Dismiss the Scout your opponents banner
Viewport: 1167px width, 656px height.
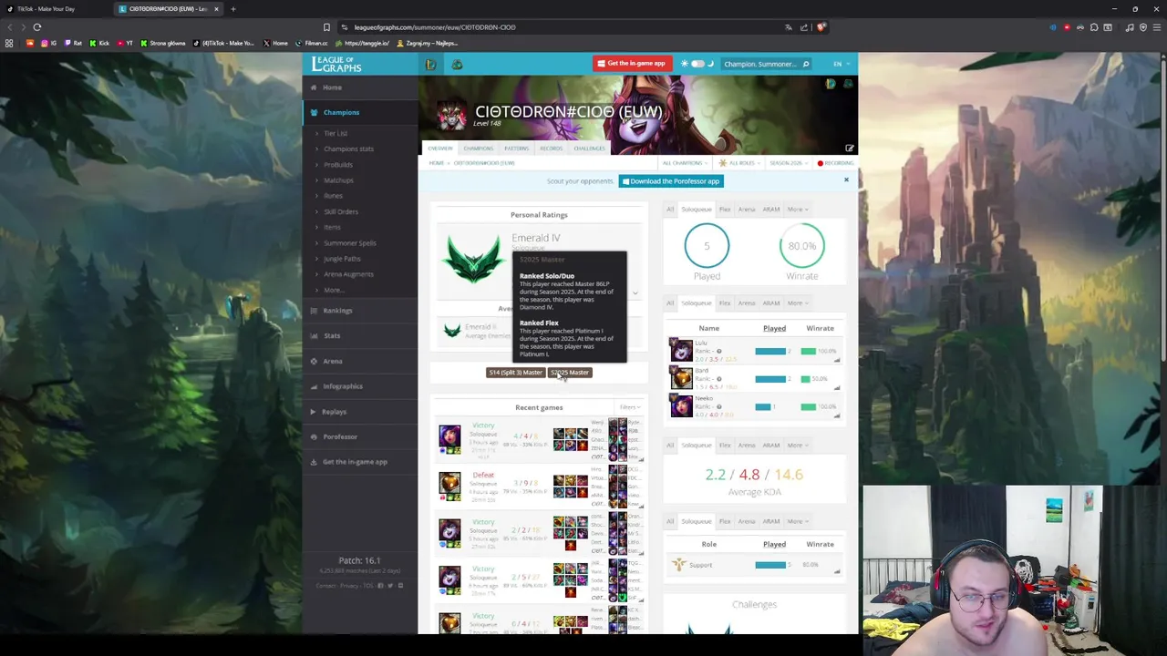coord(846,180)
